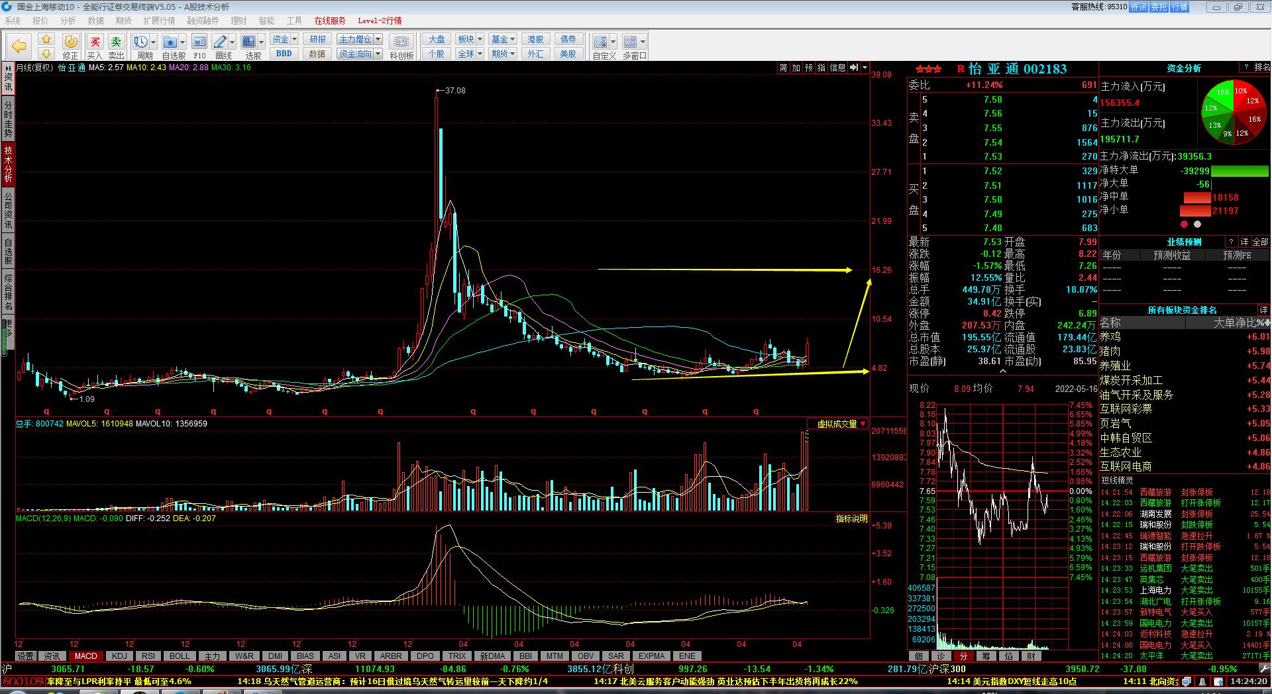Click the green 净特大单 bar

click(x=1240, y=171)
